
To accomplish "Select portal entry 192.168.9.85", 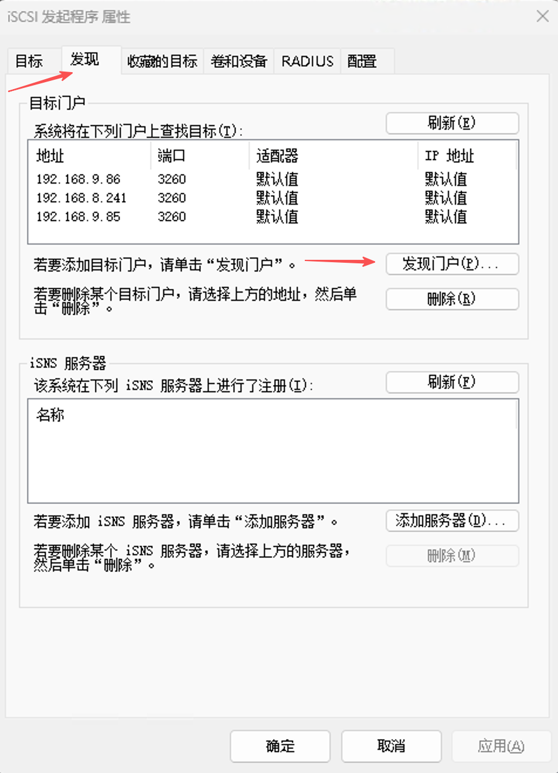I will pos(79,217).
